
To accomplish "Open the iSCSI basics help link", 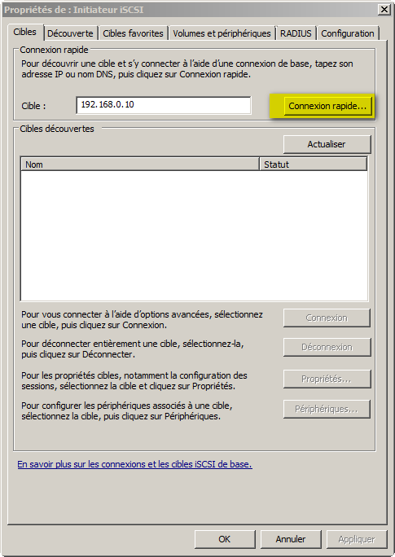I will tap(135, 464).
